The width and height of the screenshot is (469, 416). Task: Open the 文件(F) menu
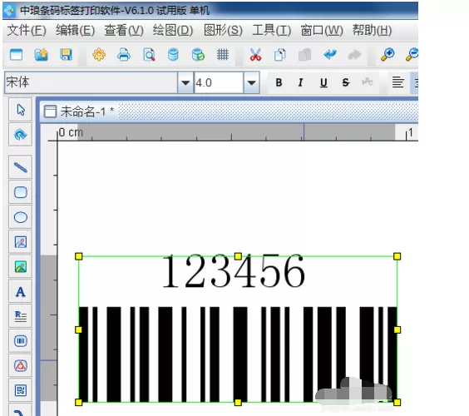coord(27,30)
